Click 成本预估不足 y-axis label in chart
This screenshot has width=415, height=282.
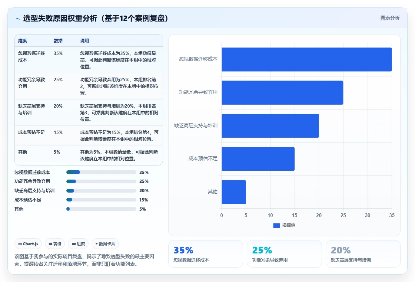(203, 158)
